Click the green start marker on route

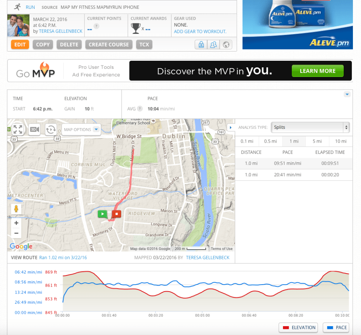[102, 214]
